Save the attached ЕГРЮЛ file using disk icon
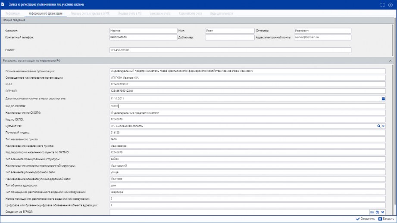Viewport: 397px width, 223px height. tap(377, 212)
